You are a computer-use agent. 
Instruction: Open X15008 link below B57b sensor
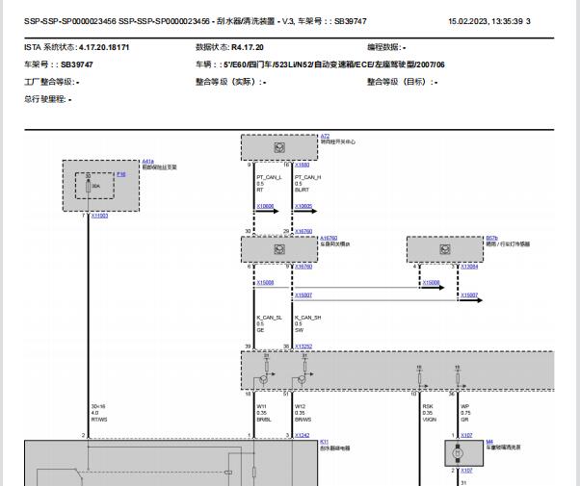(x=432, y=283)
